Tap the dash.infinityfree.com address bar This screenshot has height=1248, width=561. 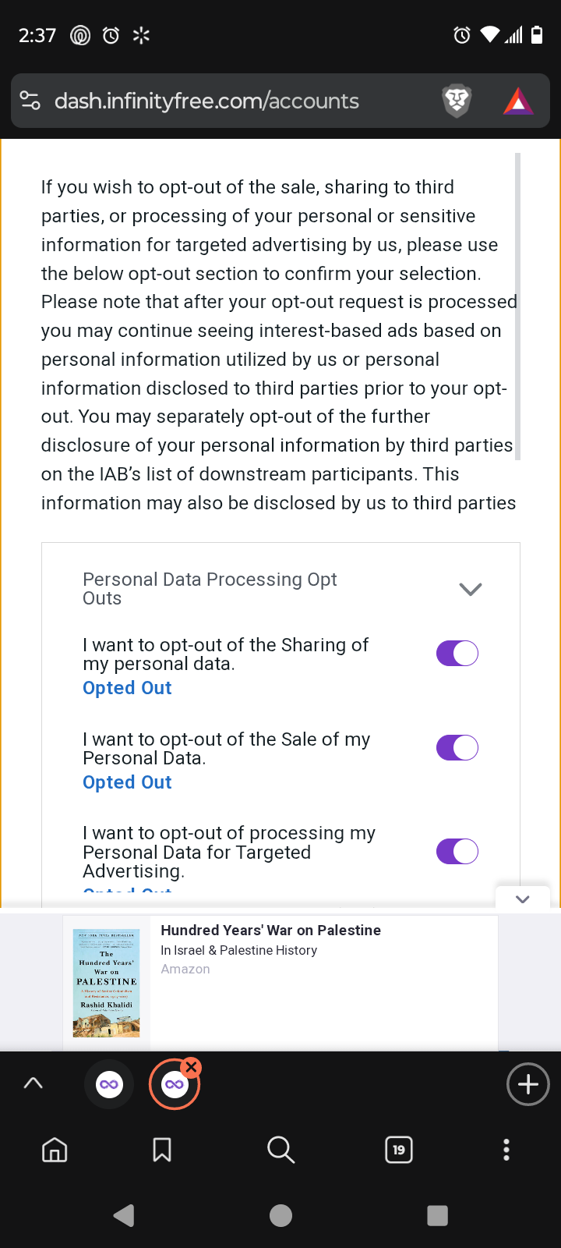(x=206, y=101)
